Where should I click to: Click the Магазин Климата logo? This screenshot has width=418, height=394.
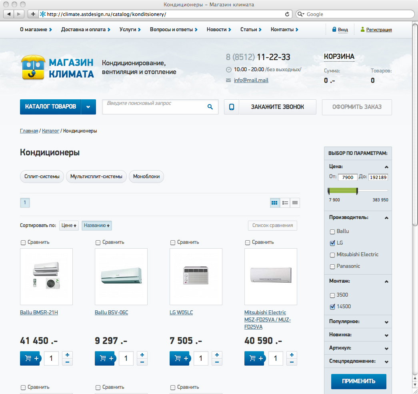(x=58, y=68)
